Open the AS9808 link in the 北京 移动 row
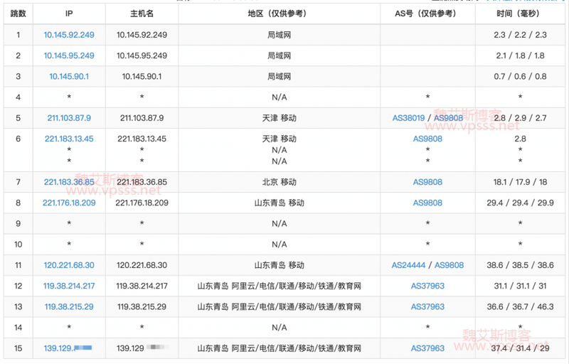This screenshot has width=569, height=364. tap(427, 182)
